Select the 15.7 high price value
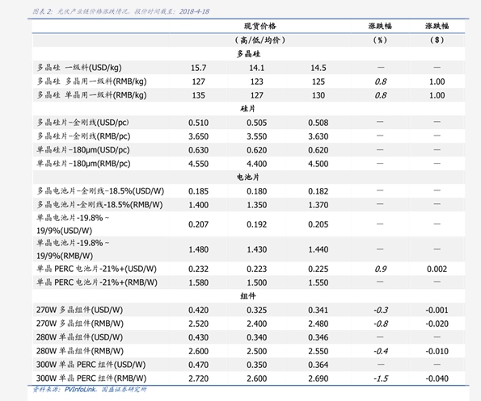The width and height of the screenshot is (481, 401). [x=199, y=68]
